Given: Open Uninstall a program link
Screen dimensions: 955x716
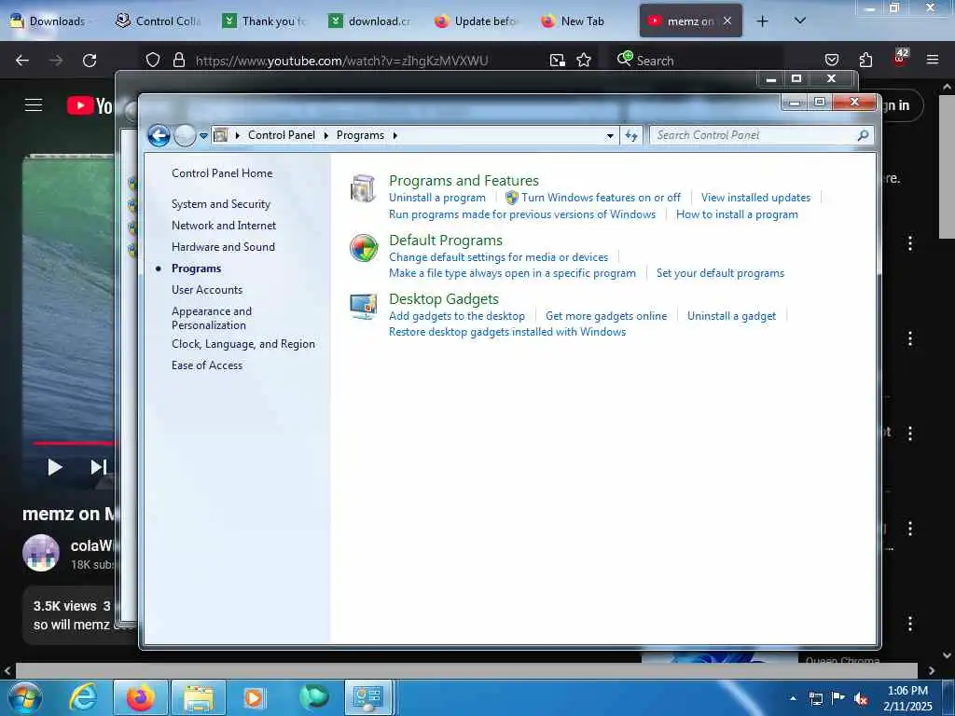Looking at the screenshot, I should [437, 198].
